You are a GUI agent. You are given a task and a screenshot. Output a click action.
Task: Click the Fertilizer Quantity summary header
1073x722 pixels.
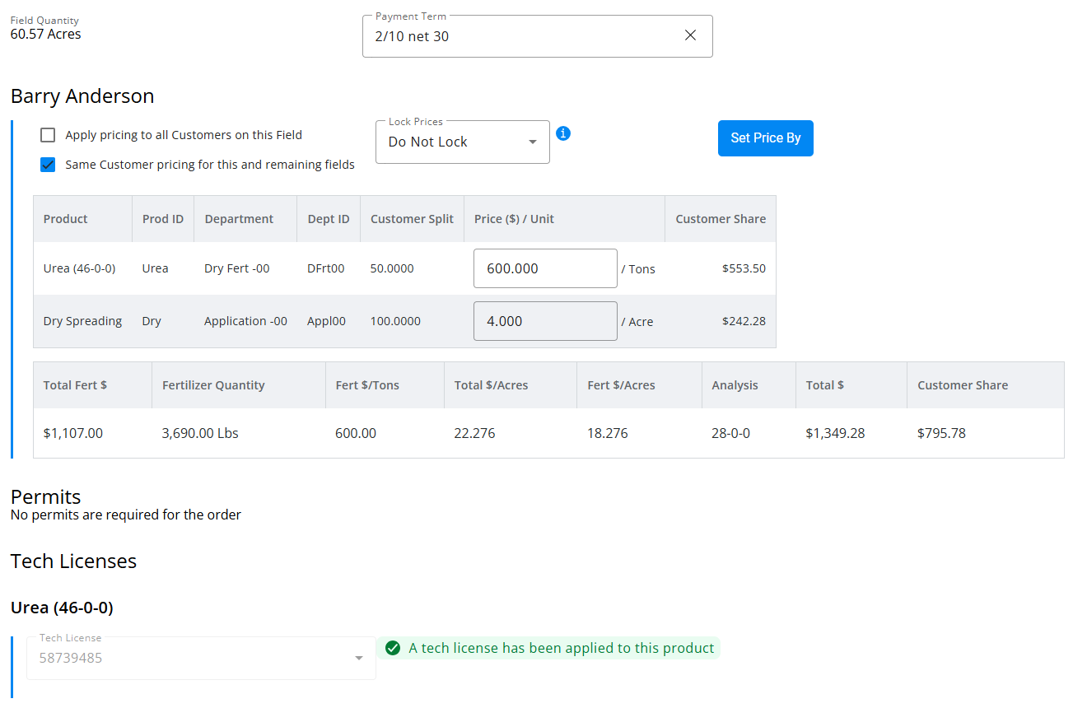pos(213,385)
